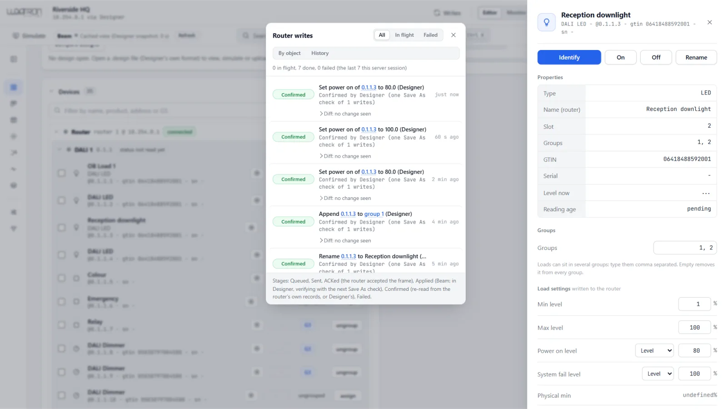The image size is (727, 409).
Task: Click the identify icon on Relay row
Action: (257, 325)
